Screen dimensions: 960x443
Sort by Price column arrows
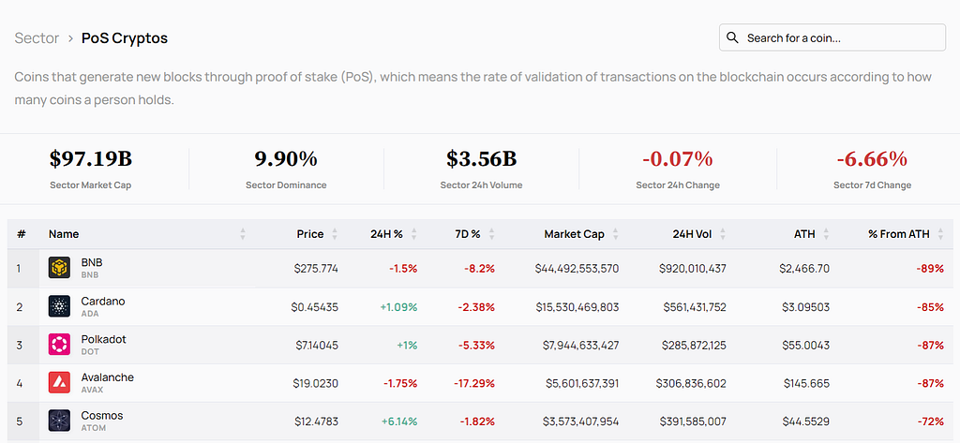[x=335, y=234]
